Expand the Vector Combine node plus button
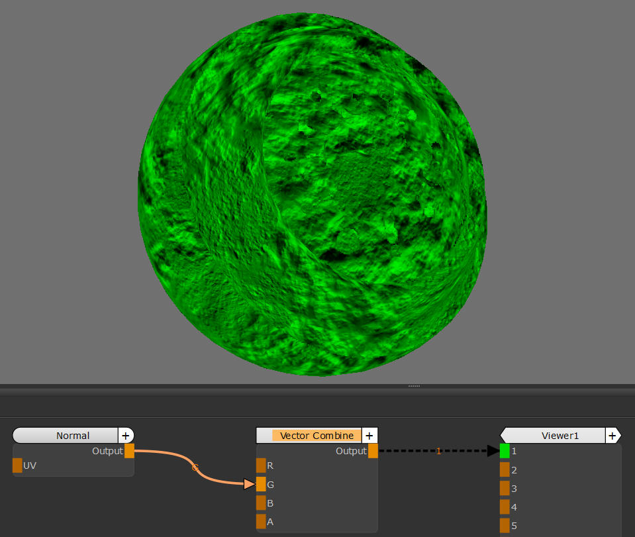This screenshot has width=635, height=537. pos(369,435)
